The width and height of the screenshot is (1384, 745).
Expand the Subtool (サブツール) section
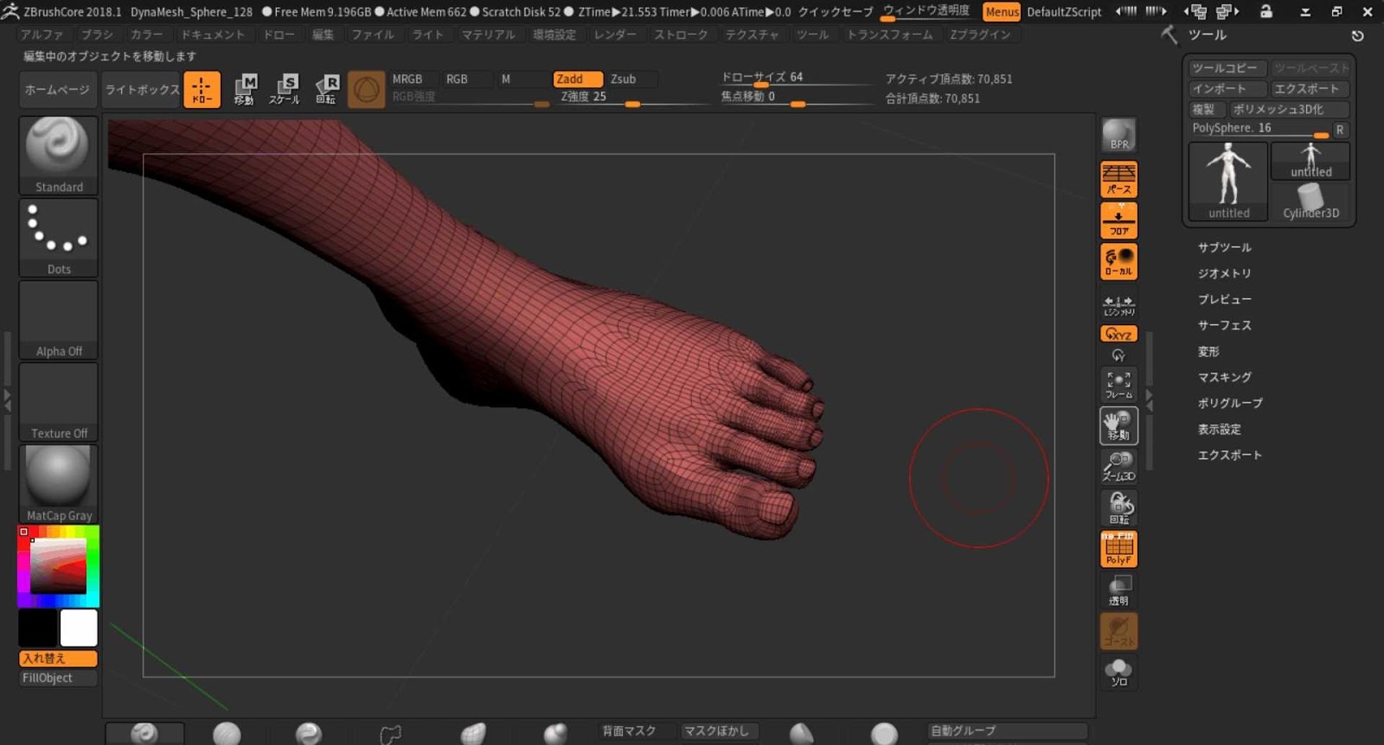[1224, 247]
